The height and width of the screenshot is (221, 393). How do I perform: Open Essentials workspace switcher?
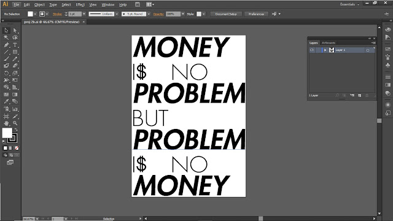(x=349, y=4)
